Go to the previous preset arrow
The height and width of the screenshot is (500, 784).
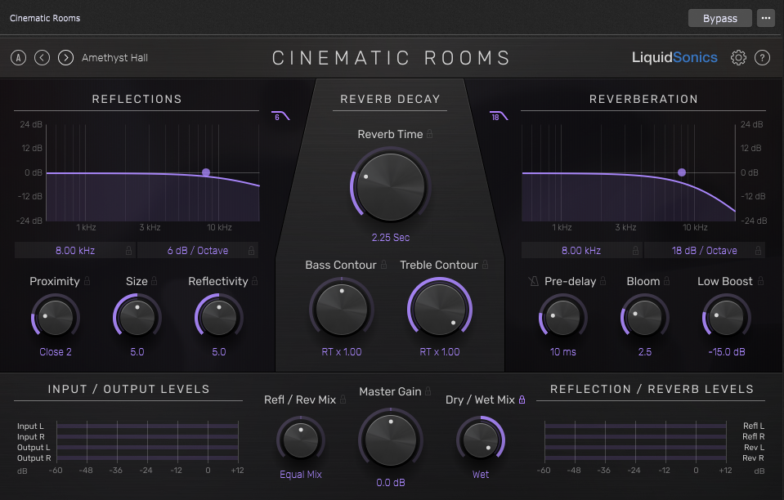coord(42,58)
